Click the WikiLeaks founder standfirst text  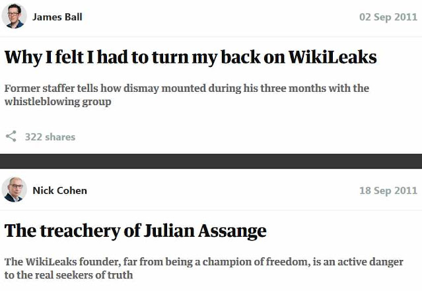click(203, 269)
